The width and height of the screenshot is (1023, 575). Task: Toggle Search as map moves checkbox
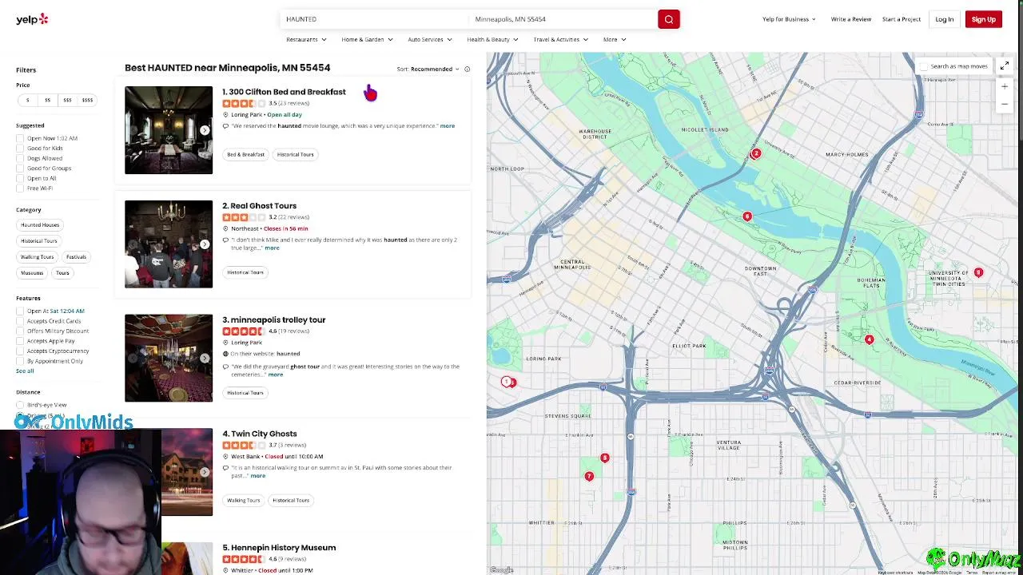pos(924,66)
